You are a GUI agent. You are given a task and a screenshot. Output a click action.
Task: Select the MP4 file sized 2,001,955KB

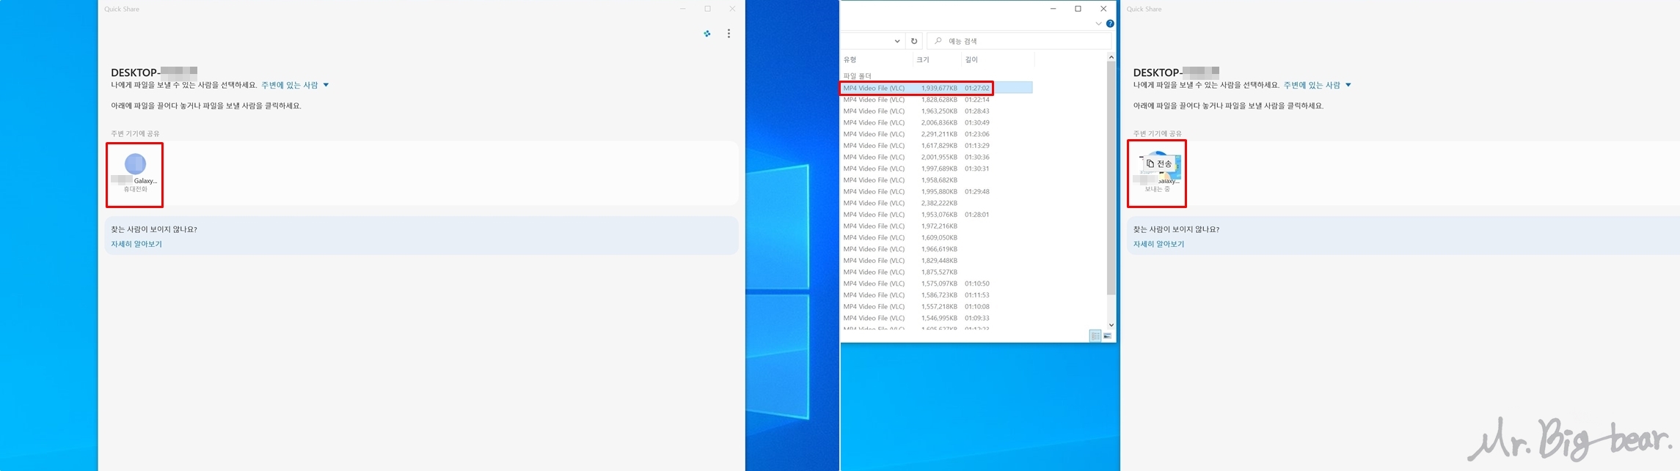(936, 157)
